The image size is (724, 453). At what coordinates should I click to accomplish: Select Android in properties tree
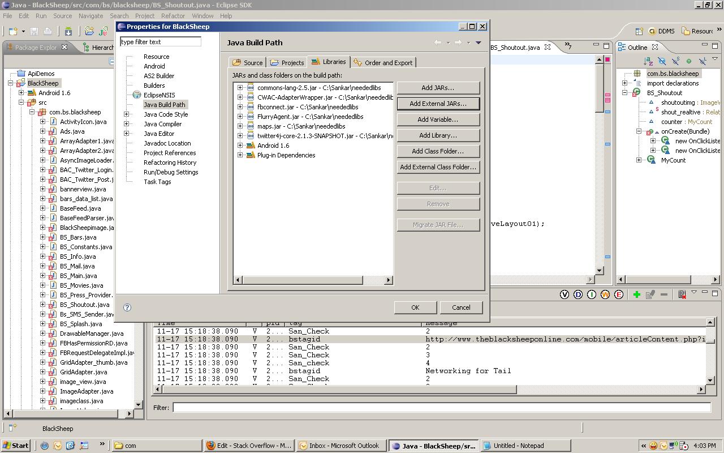click(x=154, y=66)
